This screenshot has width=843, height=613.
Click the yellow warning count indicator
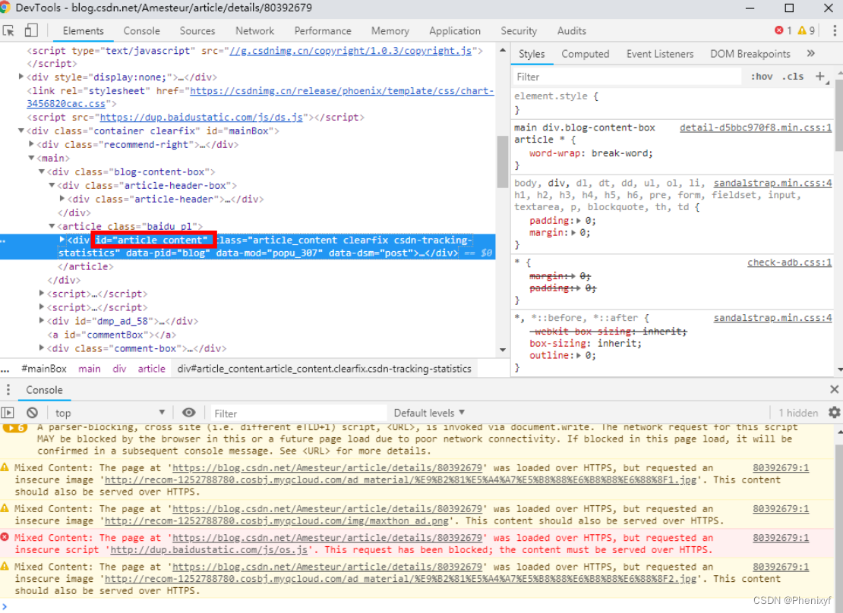coord(806,30)
